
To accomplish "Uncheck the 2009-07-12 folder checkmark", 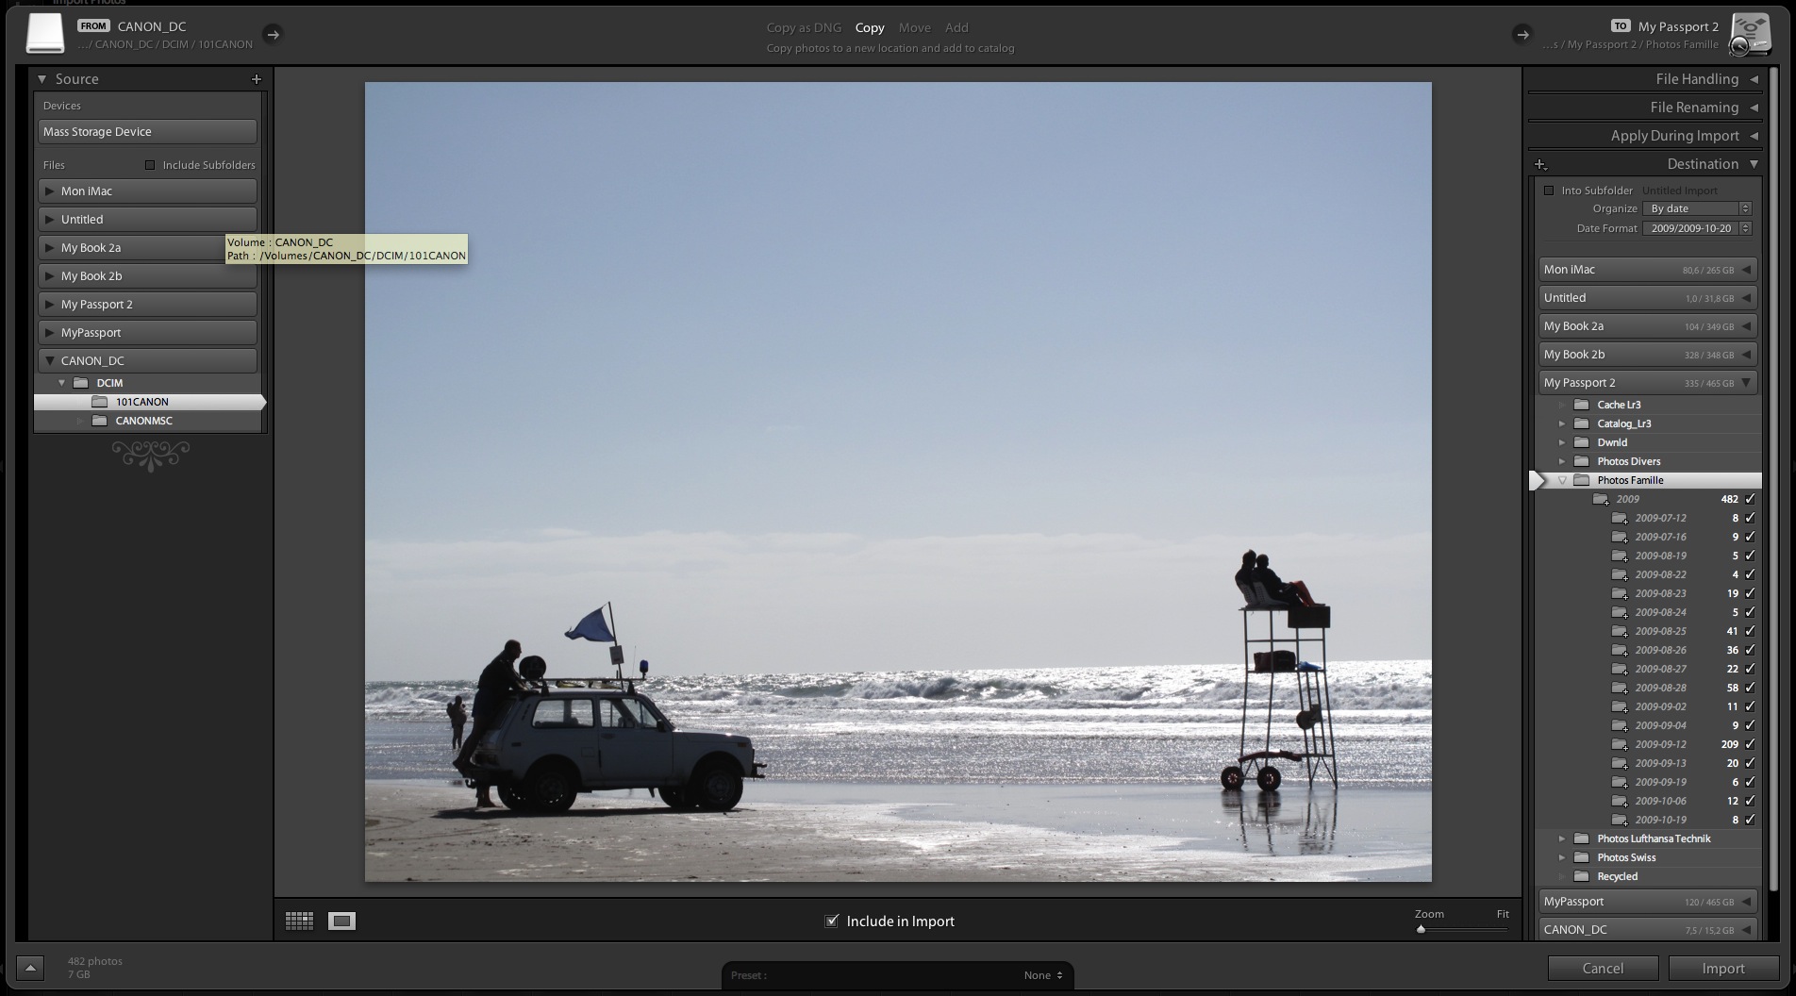I will pos(1751,518).
